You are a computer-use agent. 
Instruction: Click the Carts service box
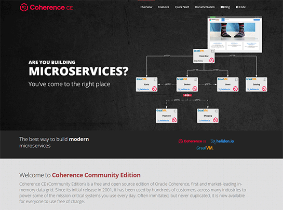click(x=146, y=85)
